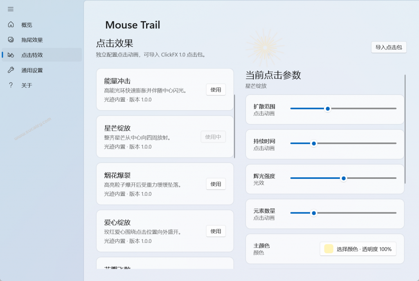
Task: Select the 烟花爆裂 effect card title
Action: (117, 176)
